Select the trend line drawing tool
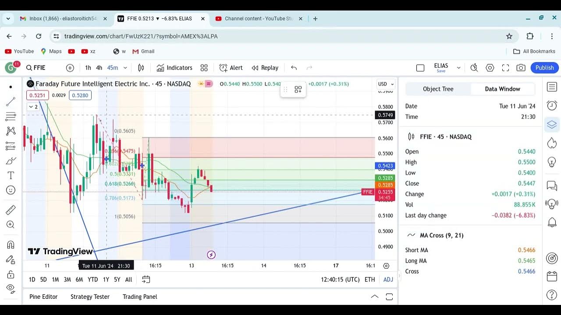 click(x=11, y=102)
